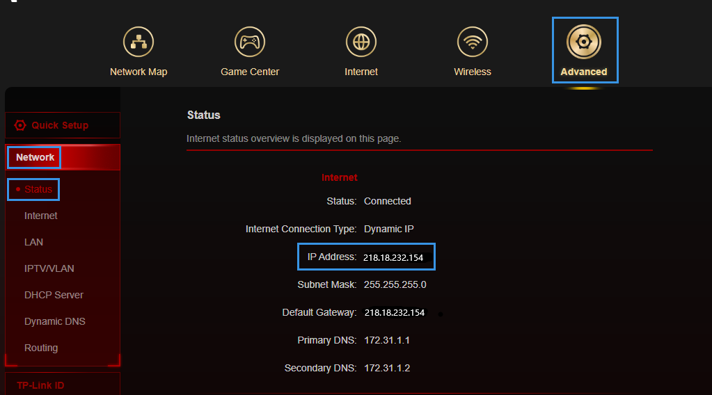Select the Network Map tab label

(139, 72)
